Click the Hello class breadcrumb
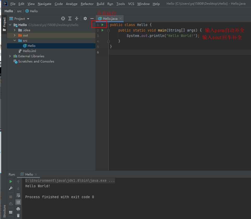The height and width of the screenshot is (219, 251). click(32, 11)
